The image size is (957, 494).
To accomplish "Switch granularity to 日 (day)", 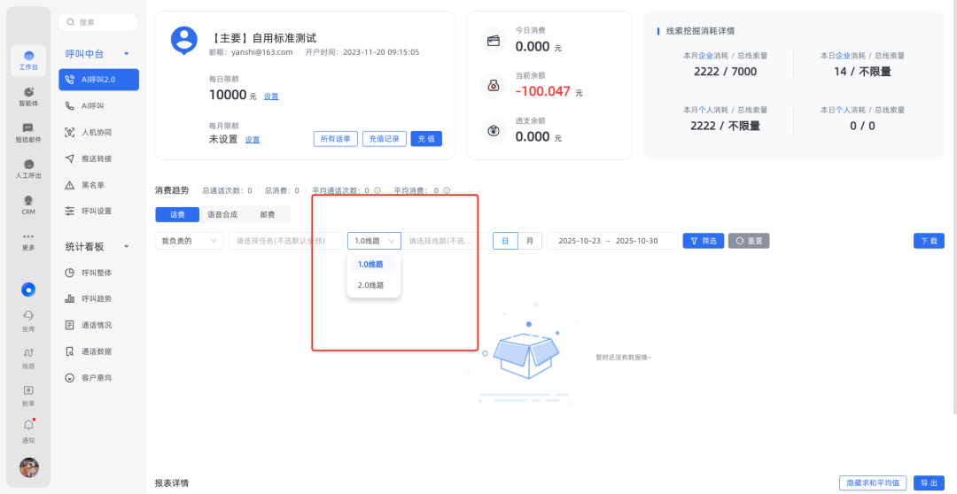I will pyautogui.click(x=505, y=241).
